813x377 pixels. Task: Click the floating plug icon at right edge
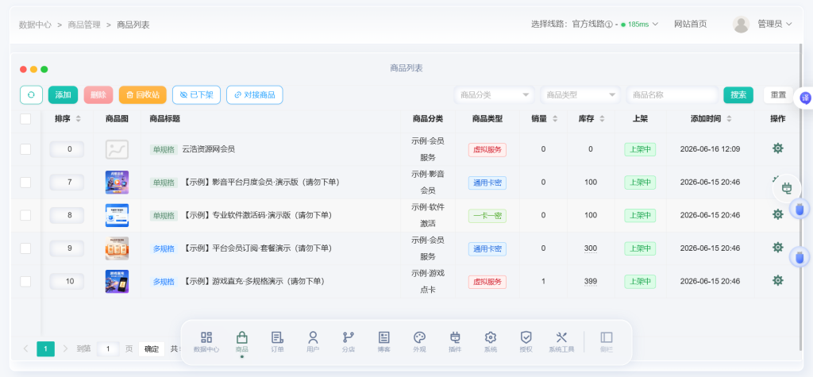(787, 188)
